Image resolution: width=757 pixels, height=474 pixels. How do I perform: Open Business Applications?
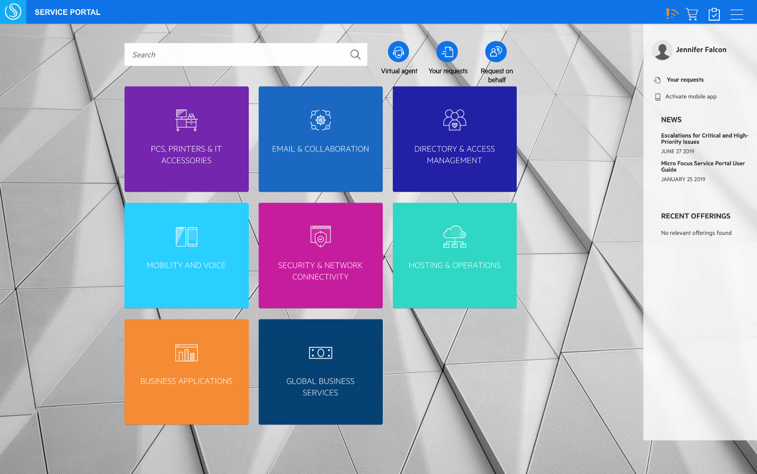tap(186, 371)
